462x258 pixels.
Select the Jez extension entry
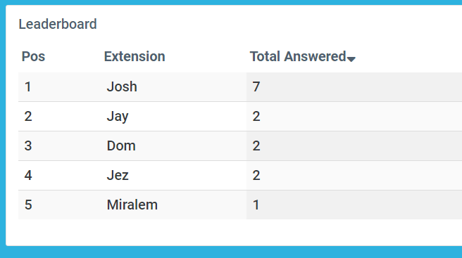click(118, 175)
